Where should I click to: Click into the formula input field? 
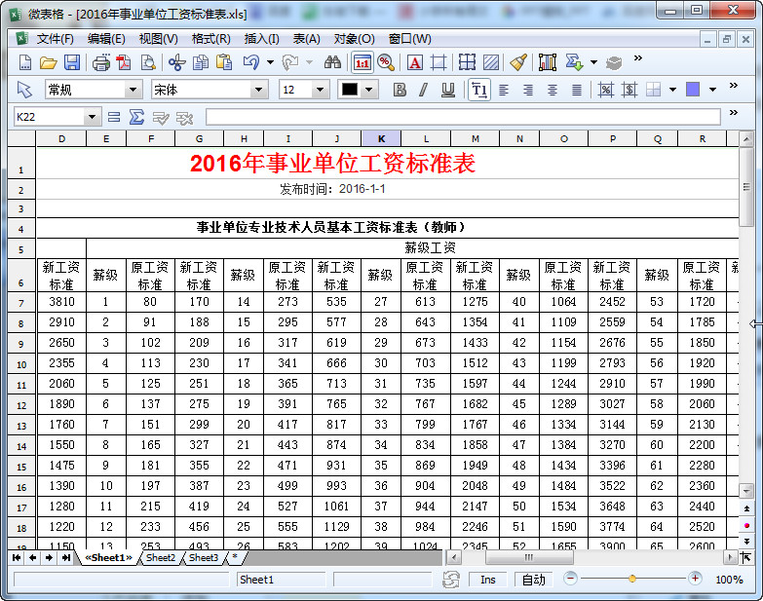click(463, 117)
